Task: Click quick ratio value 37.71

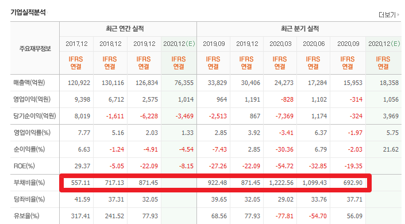Action: tap(354, 199)
